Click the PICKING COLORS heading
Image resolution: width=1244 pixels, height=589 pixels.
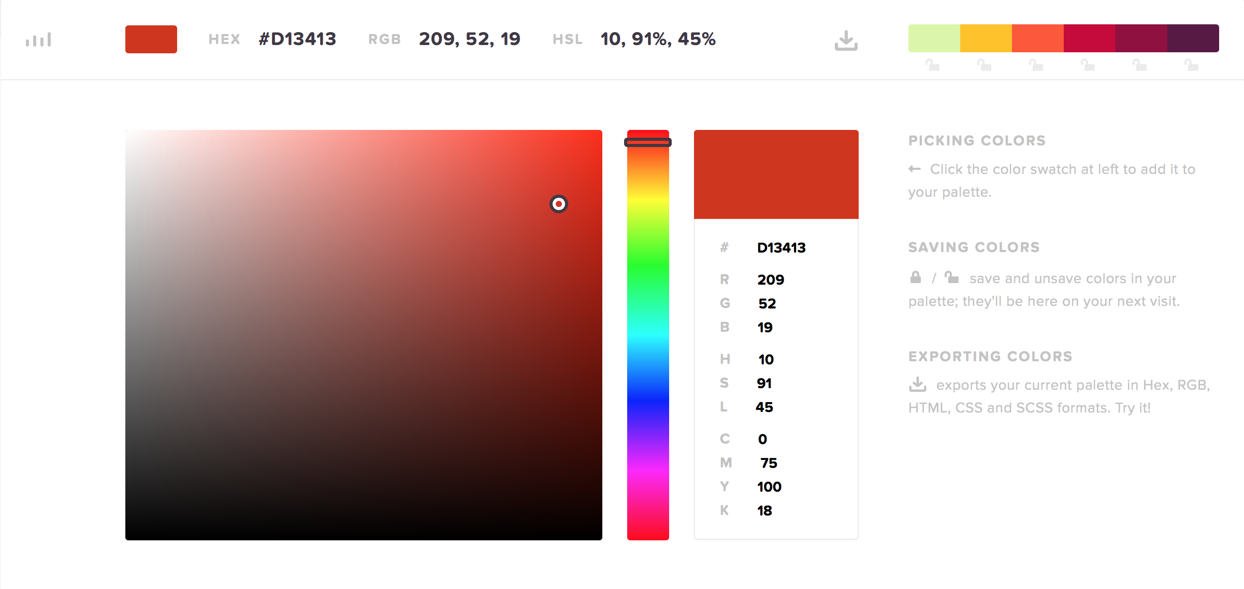tap(977, 141)
